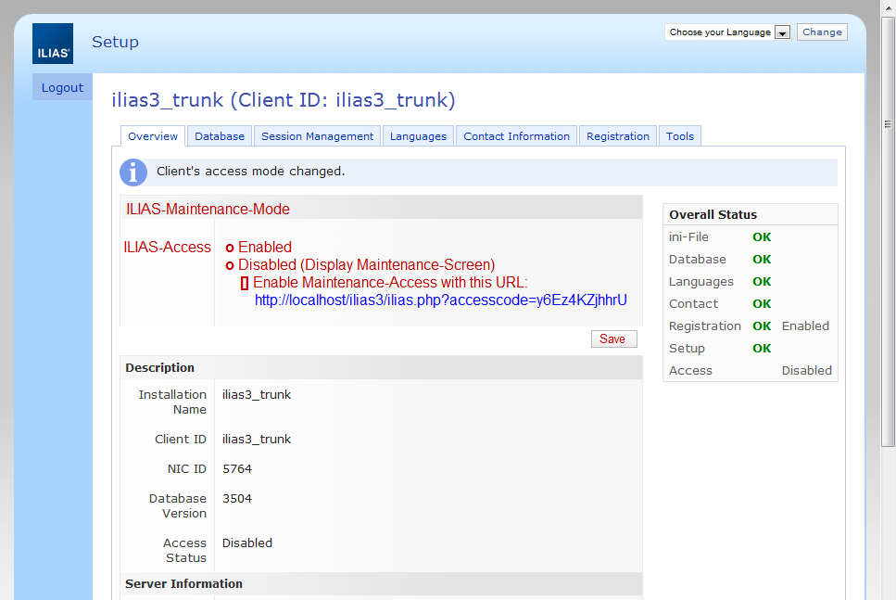
Task: Open the maintenance access code URL
Action: click(x=440, y=300)
